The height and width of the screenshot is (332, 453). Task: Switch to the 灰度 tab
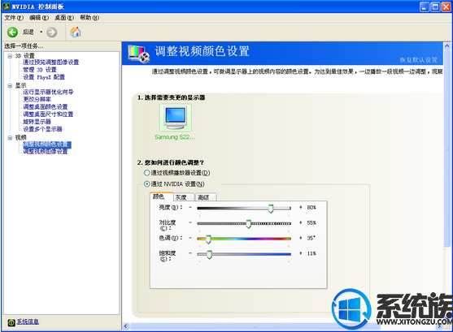184,197
